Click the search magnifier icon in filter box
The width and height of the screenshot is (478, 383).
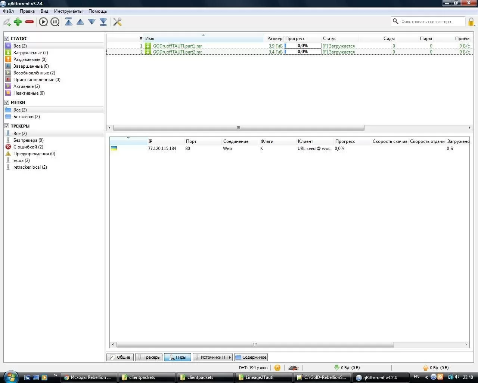click(x=395, y=21)
